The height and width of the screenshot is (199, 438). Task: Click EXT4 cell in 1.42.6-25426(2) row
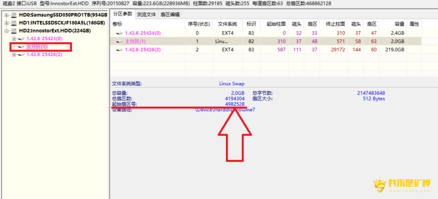click(x=227, y=50)
